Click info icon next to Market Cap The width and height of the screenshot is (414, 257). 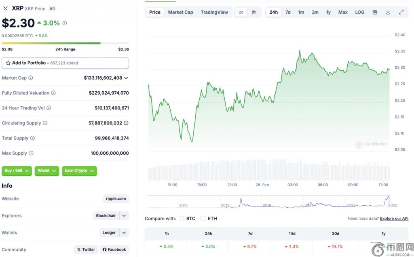coord(31,78)
